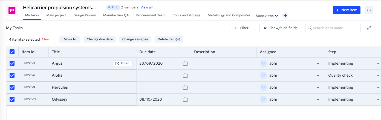This screenshot has height=120, width=381.
Task: Deselect the HPST-6 Alpha row checkbox
Action: coord(12,75)
